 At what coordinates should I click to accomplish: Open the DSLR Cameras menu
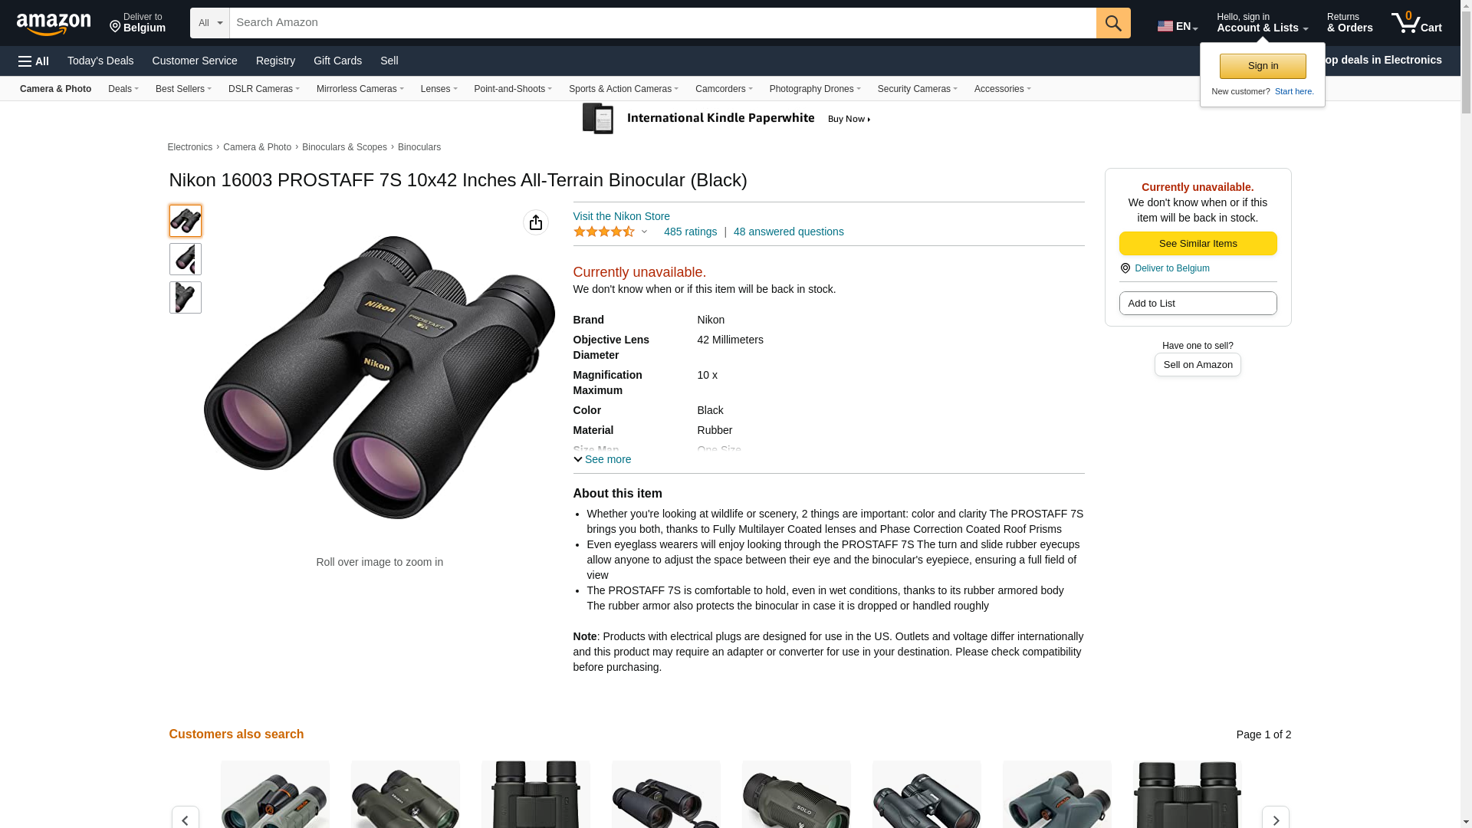(x=264, y=89)
